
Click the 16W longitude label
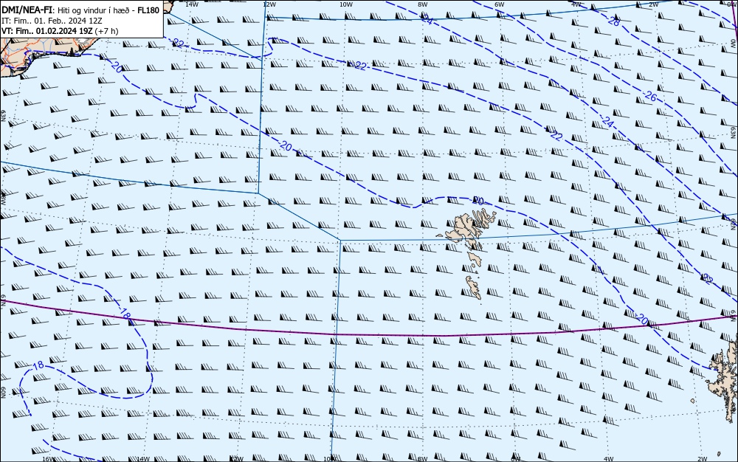click(x=49, y=459)
